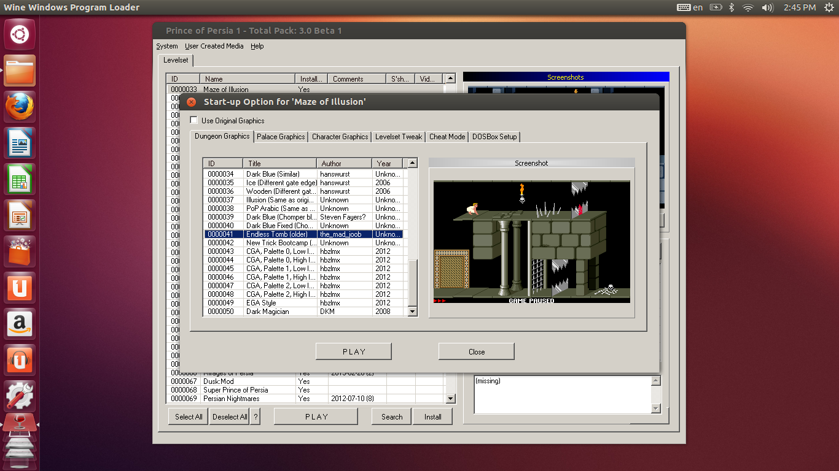Screen dimensions: 839x471
Task: Sort graphics list by Title column header
Action: [280, 163]
